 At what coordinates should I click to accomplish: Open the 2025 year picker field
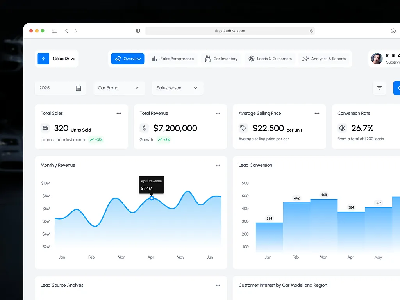61,88
